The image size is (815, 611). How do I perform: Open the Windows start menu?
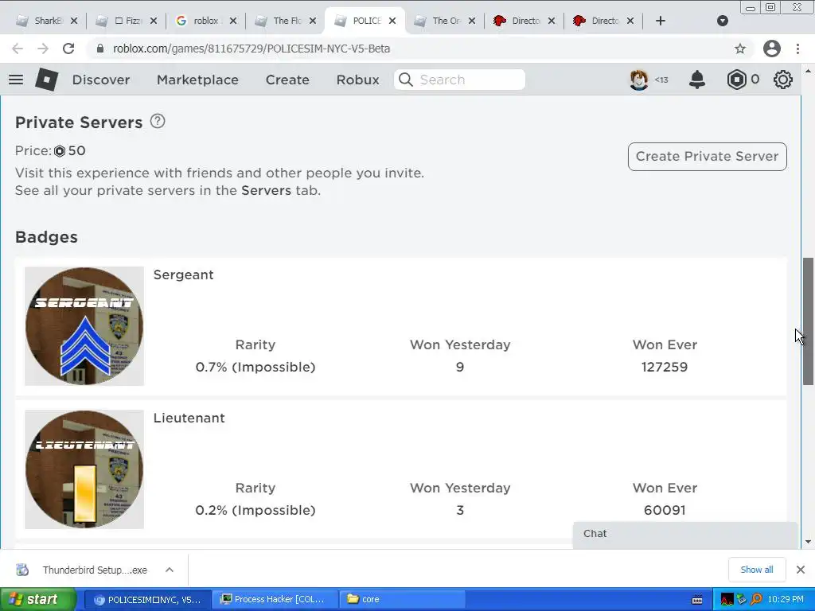38,599
